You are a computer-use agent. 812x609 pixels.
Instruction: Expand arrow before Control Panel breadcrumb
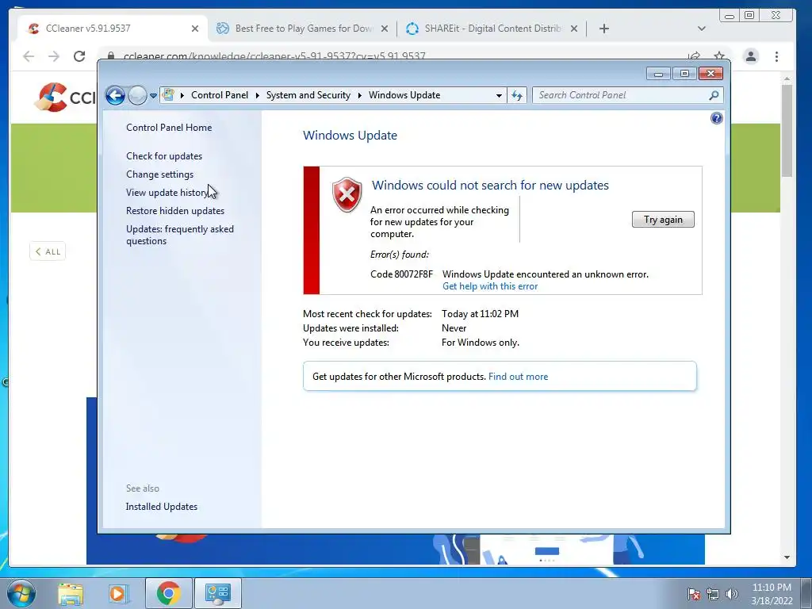pos(182,95)
